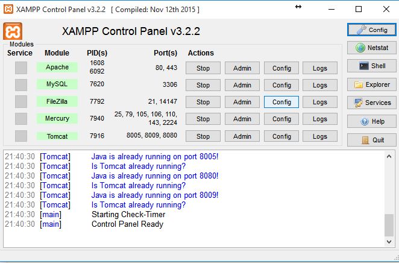Open MySQL Config menu

pos(281,85)
